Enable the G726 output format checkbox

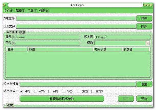(79, 91)
